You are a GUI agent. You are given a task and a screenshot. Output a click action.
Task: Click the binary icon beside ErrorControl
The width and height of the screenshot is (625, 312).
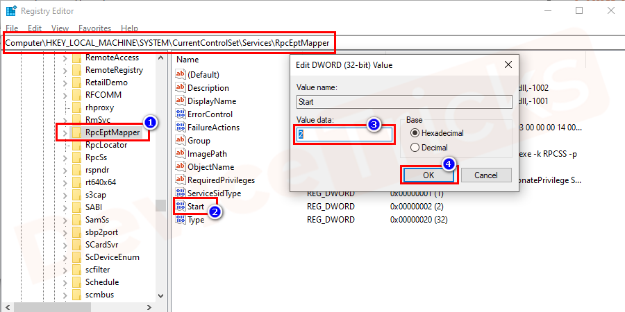pyautogui.click(x=181, y=114)
